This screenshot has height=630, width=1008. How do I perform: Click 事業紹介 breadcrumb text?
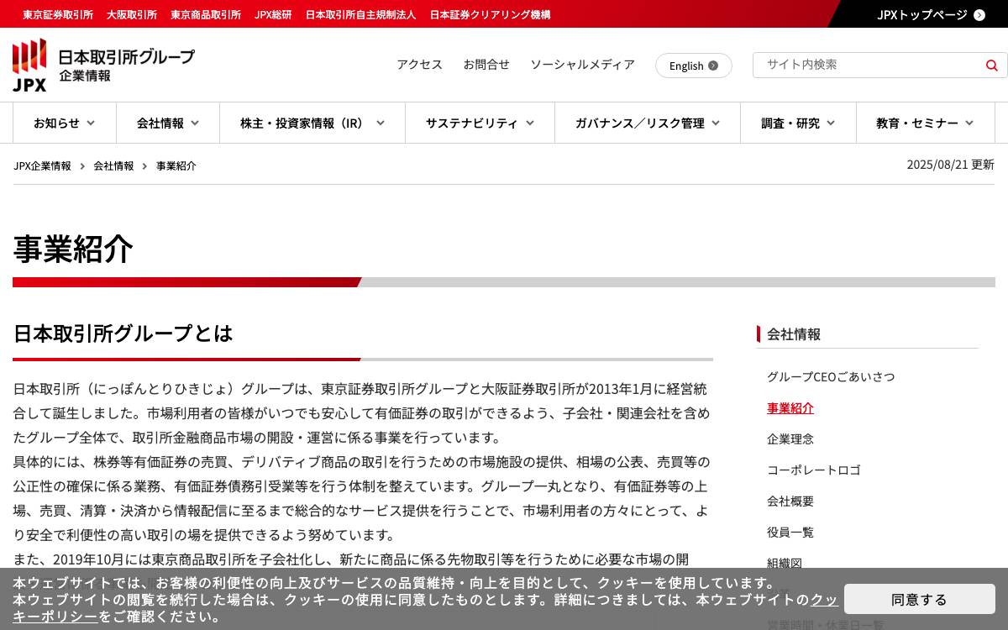coord(176,166)
